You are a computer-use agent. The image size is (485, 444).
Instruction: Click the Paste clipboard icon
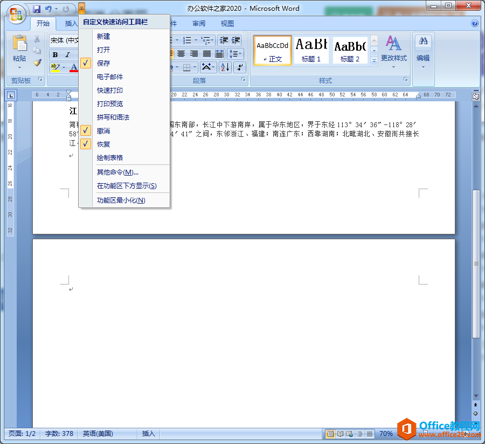pyautogui.click(x=19, y=43)
